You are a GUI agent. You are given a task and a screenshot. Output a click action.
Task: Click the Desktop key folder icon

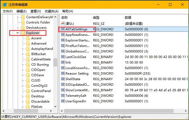point(28,96)
